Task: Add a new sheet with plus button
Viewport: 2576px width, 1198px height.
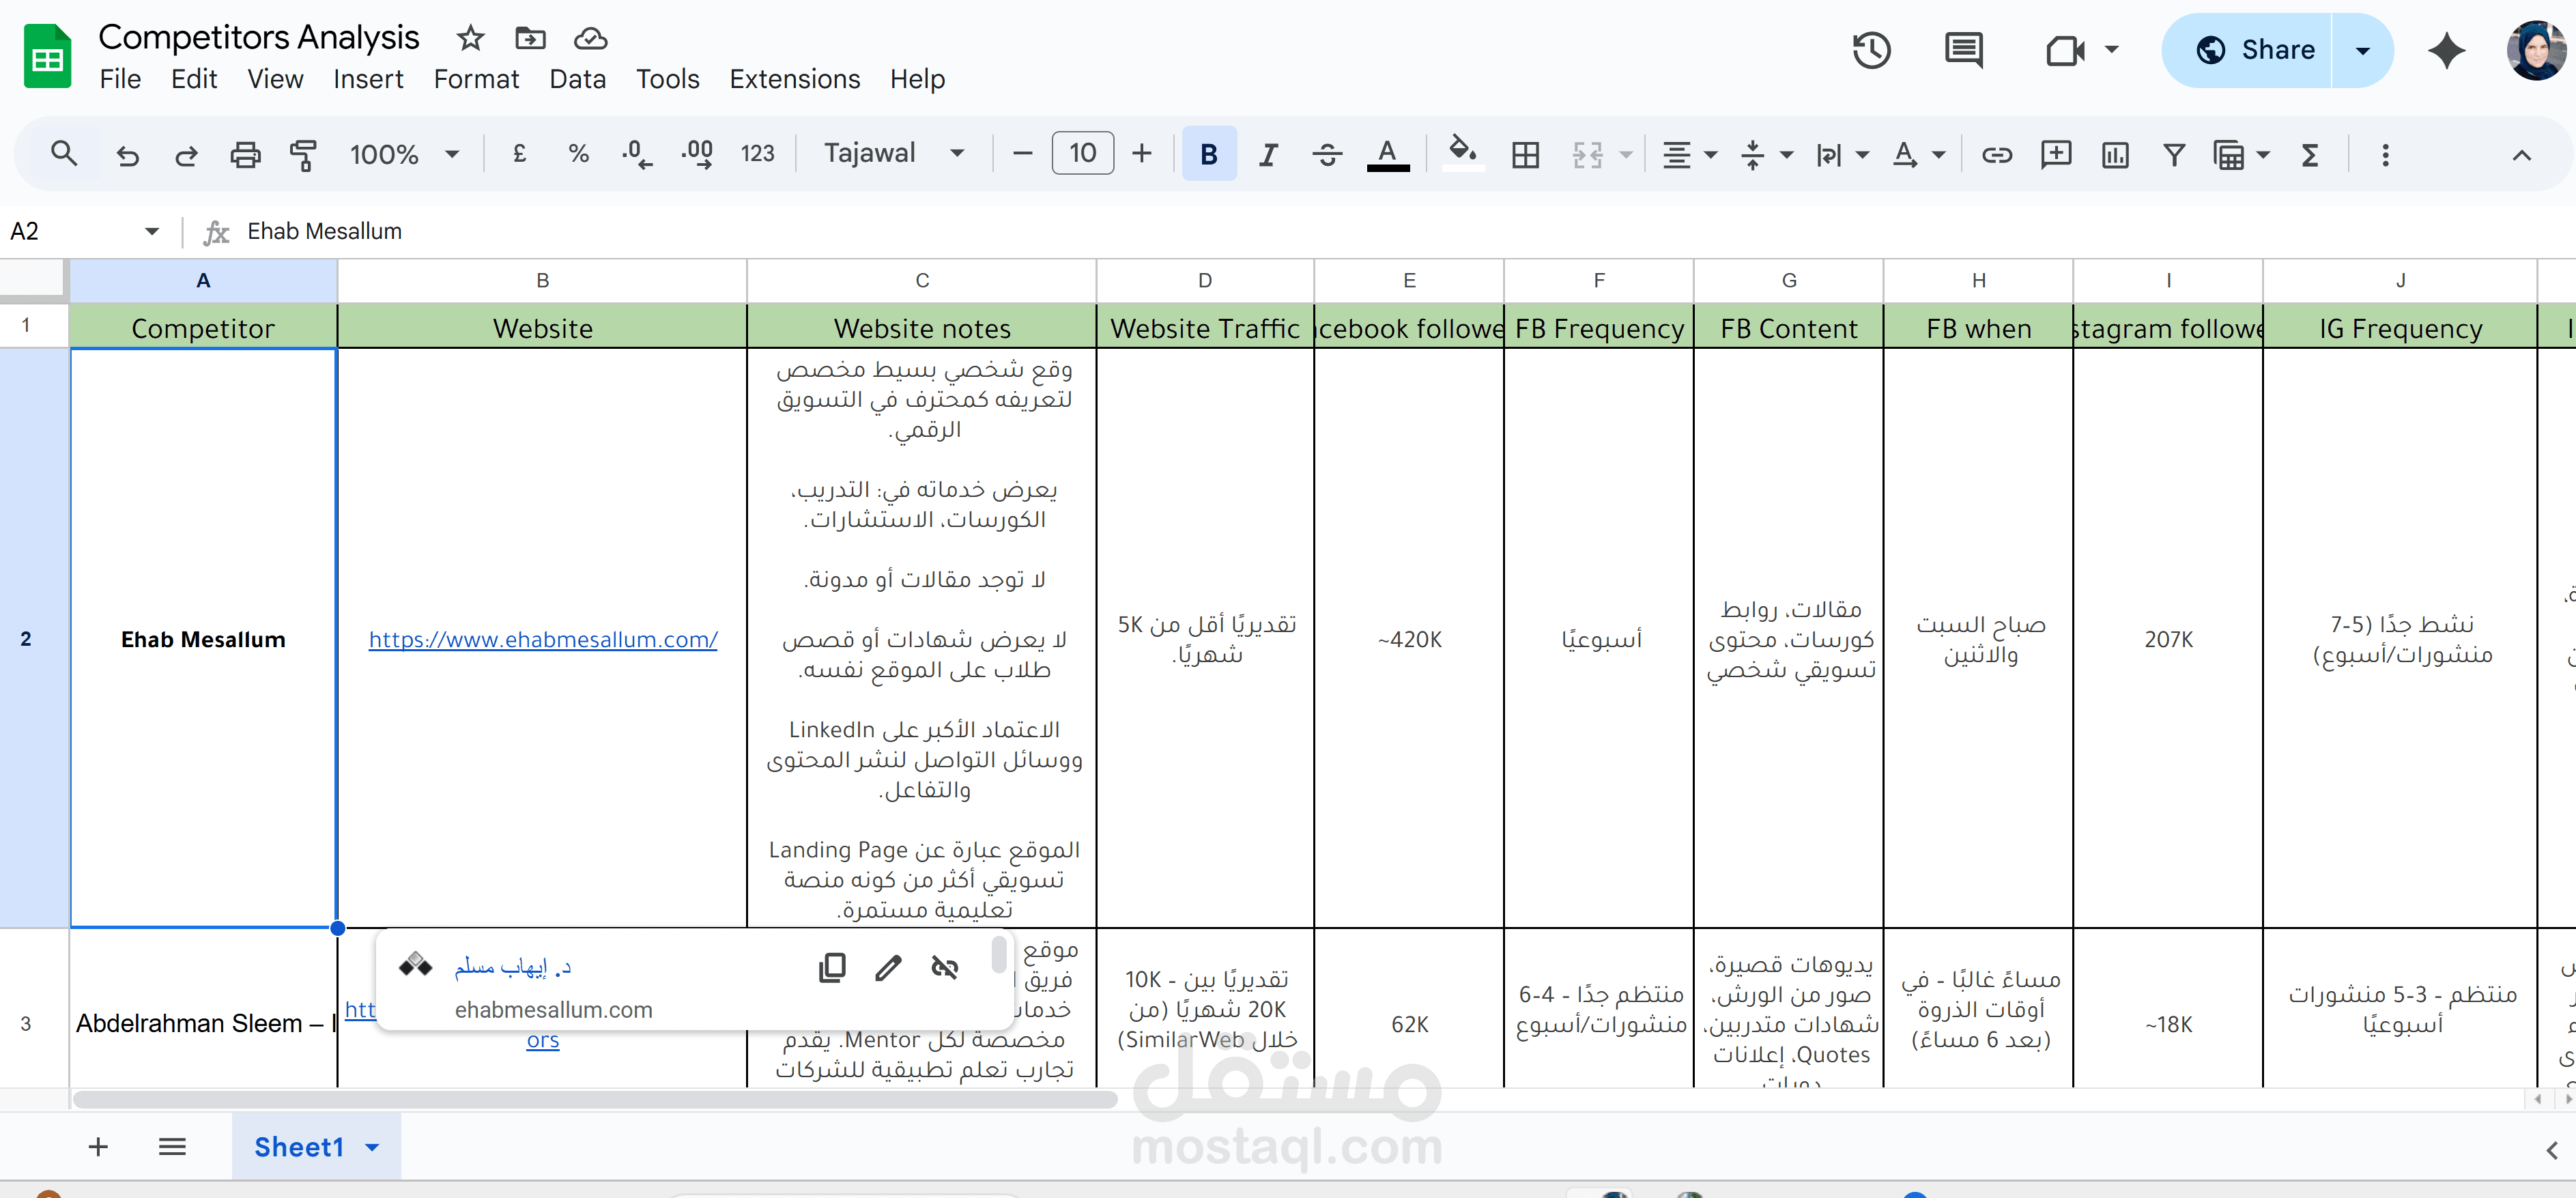Action: tap(98, 1146)
